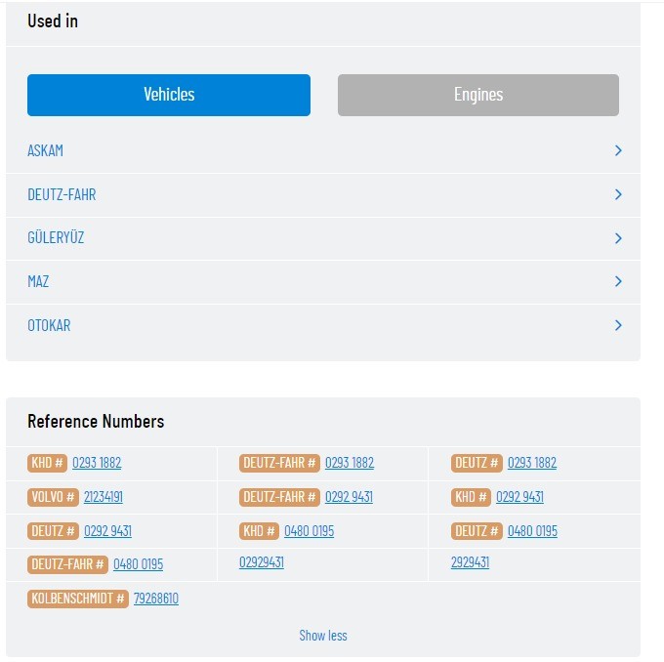
Task: Expand the ASKAM row chevron
Action: [618, 150]
